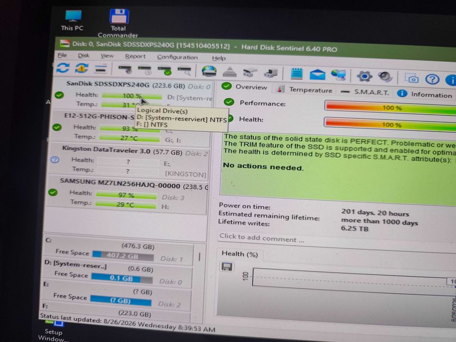This screenshot has height=342, width=456.
Task: Click the globe over disk toolbar icon
Action: [209, 71]
